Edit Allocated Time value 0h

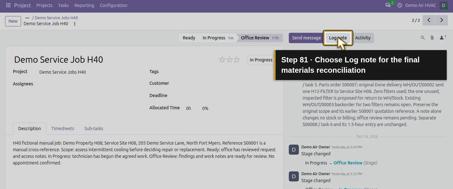tap(188, 108)
